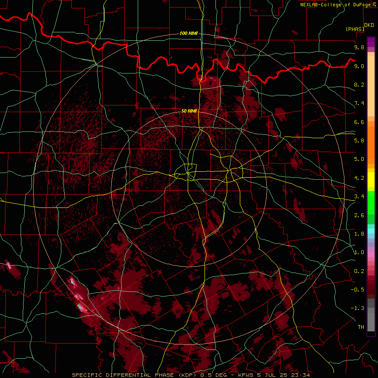The width and height of the screenshot is (378, 378).
Task: Click the DKD label above the legend
Action: 369,25
